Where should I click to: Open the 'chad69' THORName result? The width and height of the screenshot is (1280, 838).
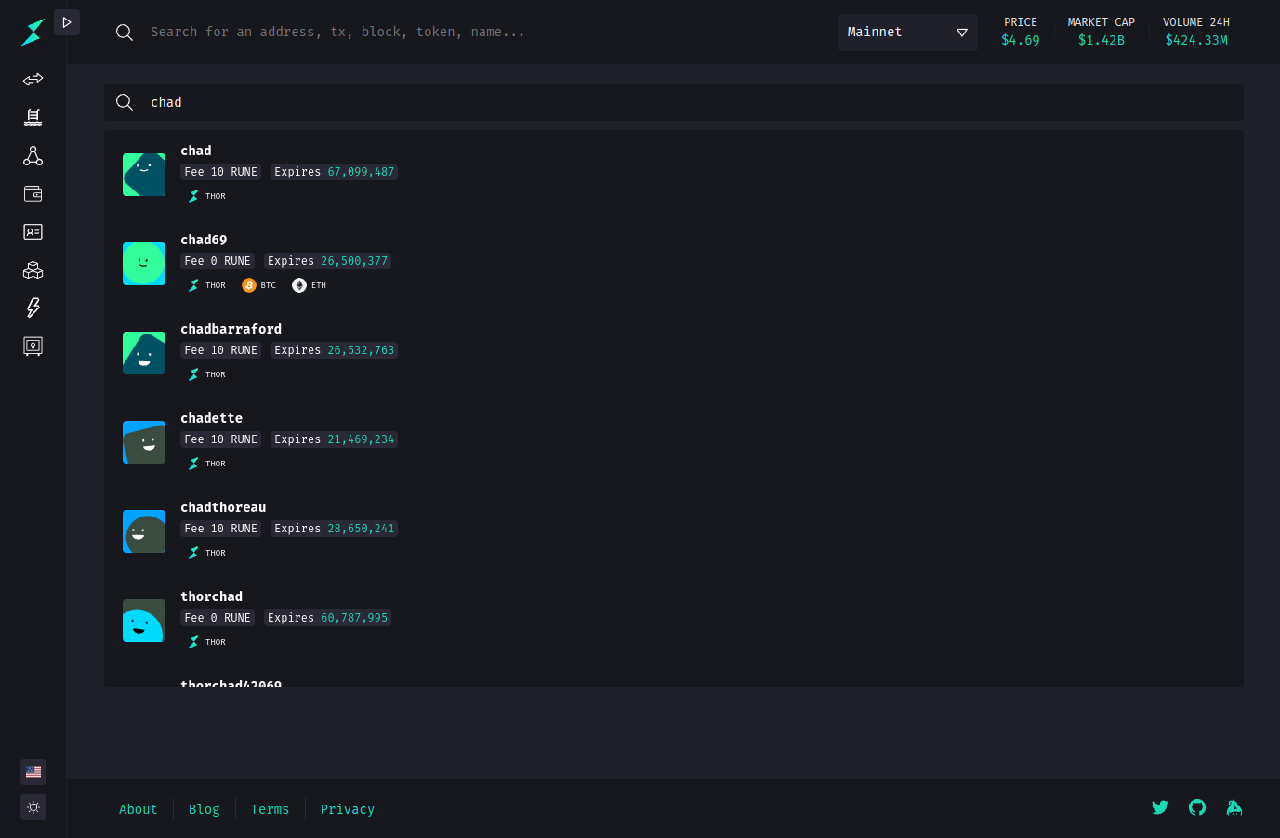pyautogui.click(x=204, y=240)
